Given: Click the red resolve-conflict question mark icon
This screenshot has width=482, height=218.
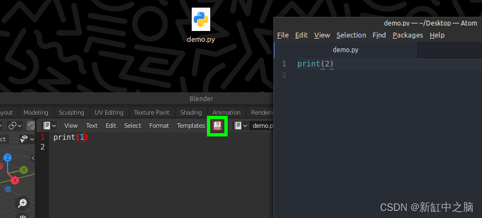Looking at the screenshot, I should (217, 126).
